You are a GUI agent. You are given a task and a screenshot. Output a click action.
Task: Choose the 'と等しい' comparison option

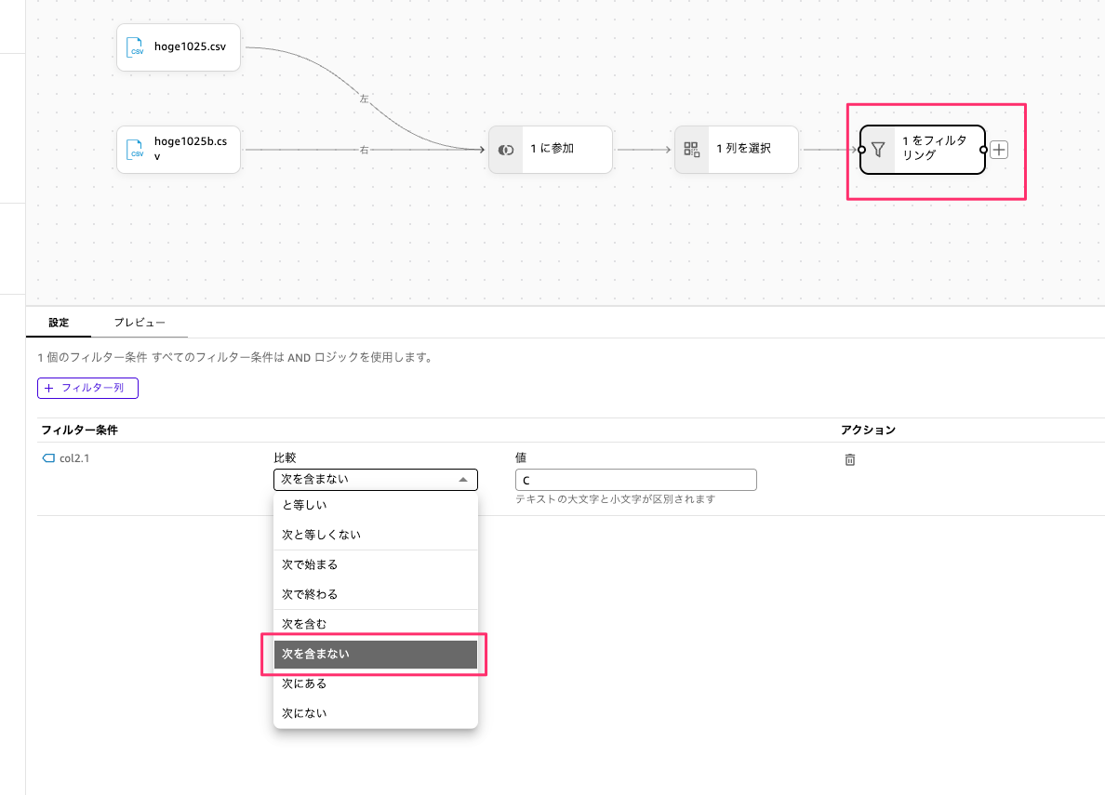[x=376, y=505]
